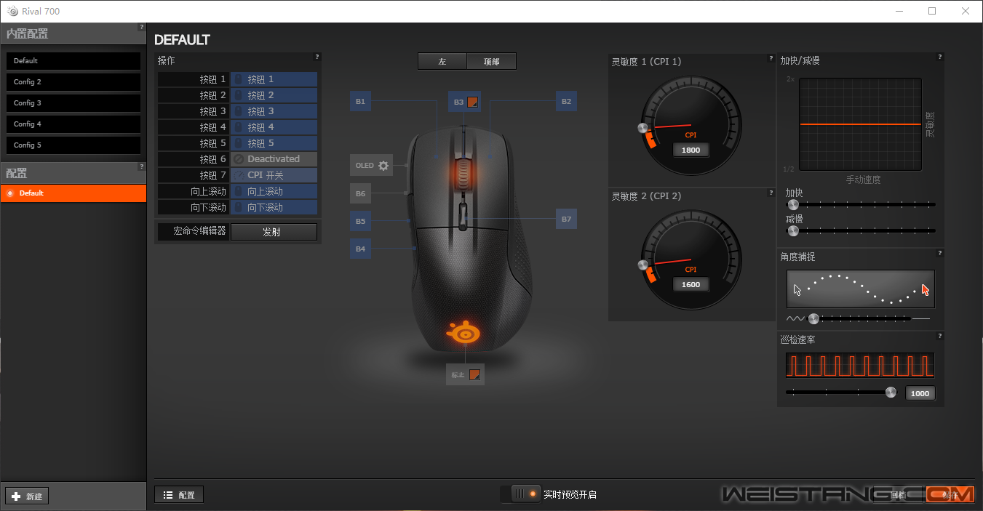Select the orange Default entry under 配置
Viewport: 983px width, 511px height.
coord(73,193)
